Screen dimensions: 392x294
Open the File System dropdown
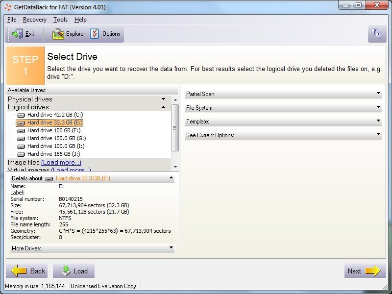tap(378, 107)
